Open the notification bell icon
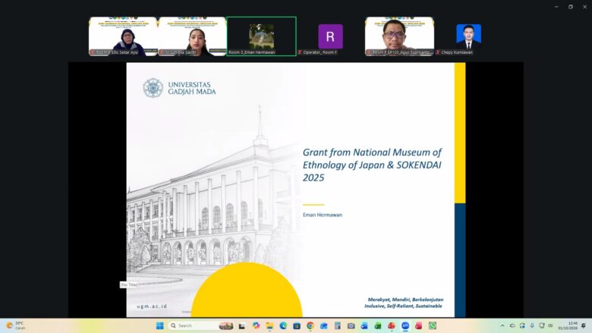Image resolution: width=592 pixels, height=333 pixels. 584,325
